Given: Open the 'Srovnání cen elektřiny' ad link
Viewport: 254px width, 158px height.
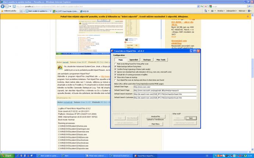Looking at the screenshot, I should pyautogui.click(x=179, y=42).
